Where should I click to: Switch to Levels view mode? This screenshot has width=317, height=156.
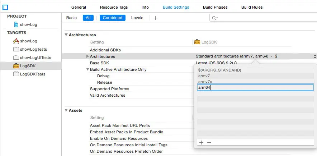[137, 18]
